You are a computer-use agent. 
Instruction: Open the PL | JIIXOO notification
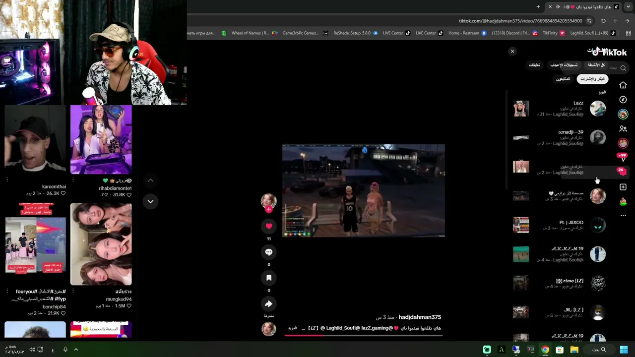tap(559, 225)
